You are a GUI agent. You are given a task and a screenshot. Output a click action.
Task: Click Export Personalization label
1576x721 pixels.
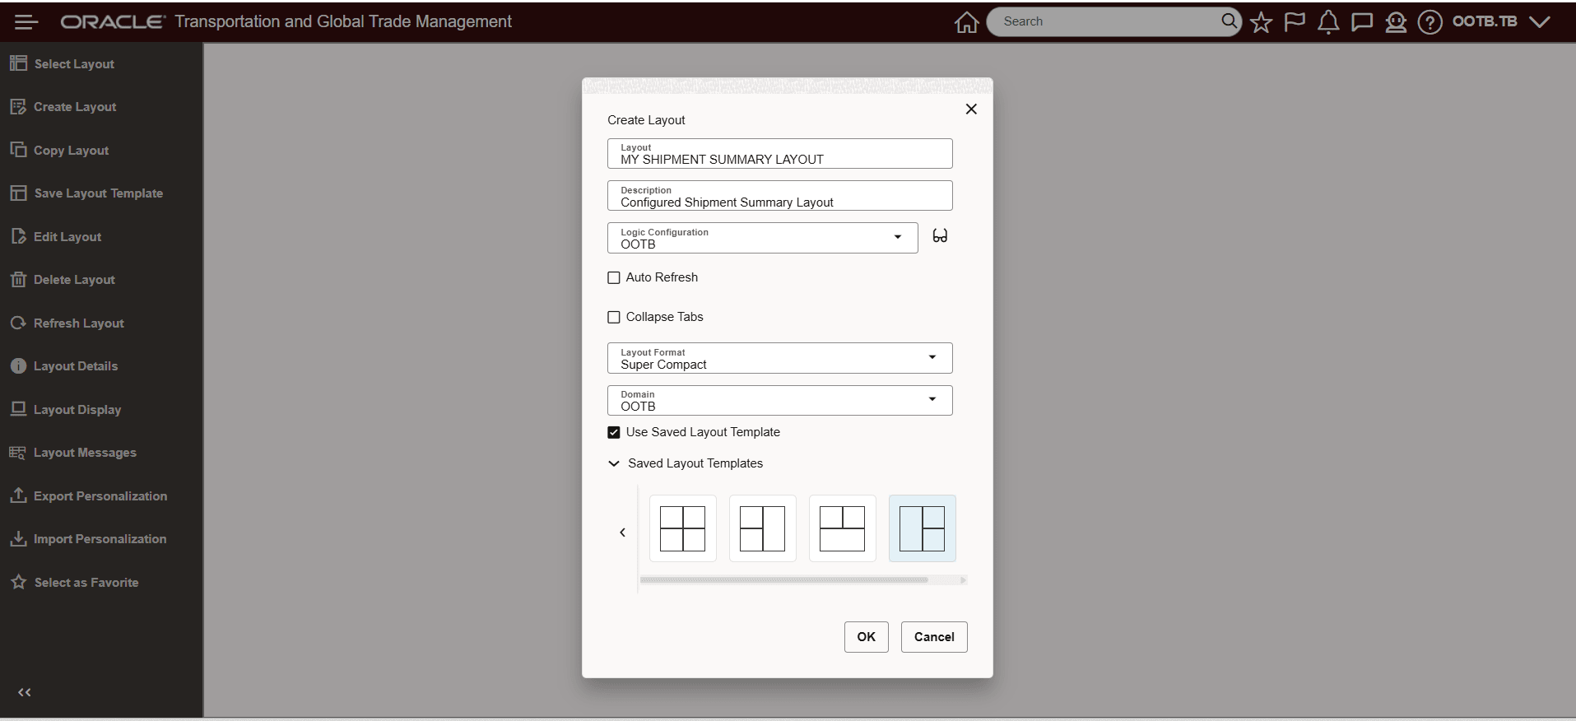click(x=100, y=496)
